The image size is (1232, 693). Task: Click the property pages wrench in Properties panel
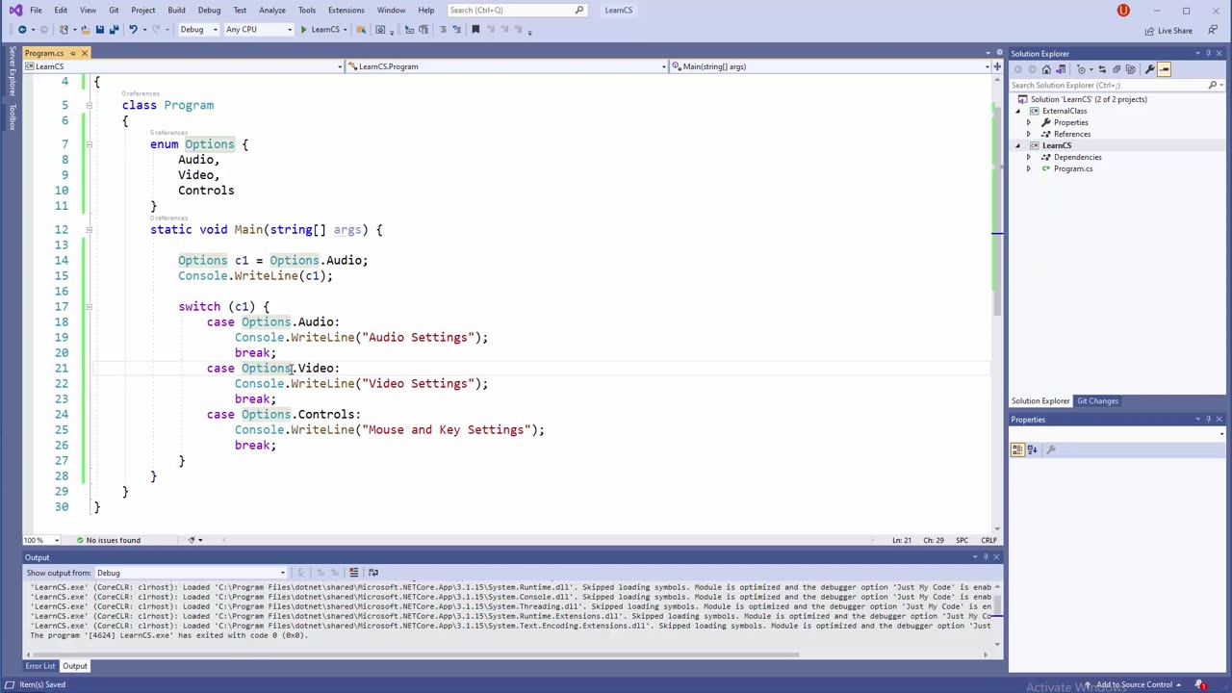click(1051, 449)
